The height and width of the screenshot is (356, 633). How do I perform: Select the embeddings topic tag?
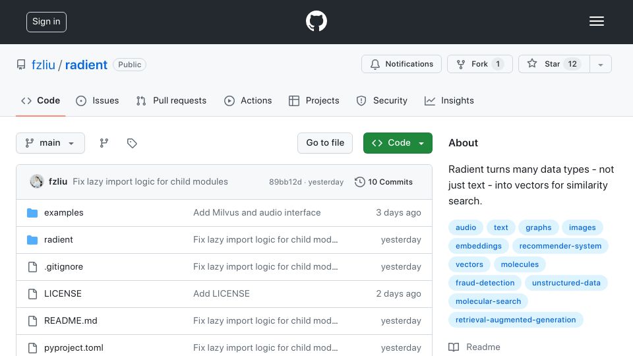coord(479,246)
